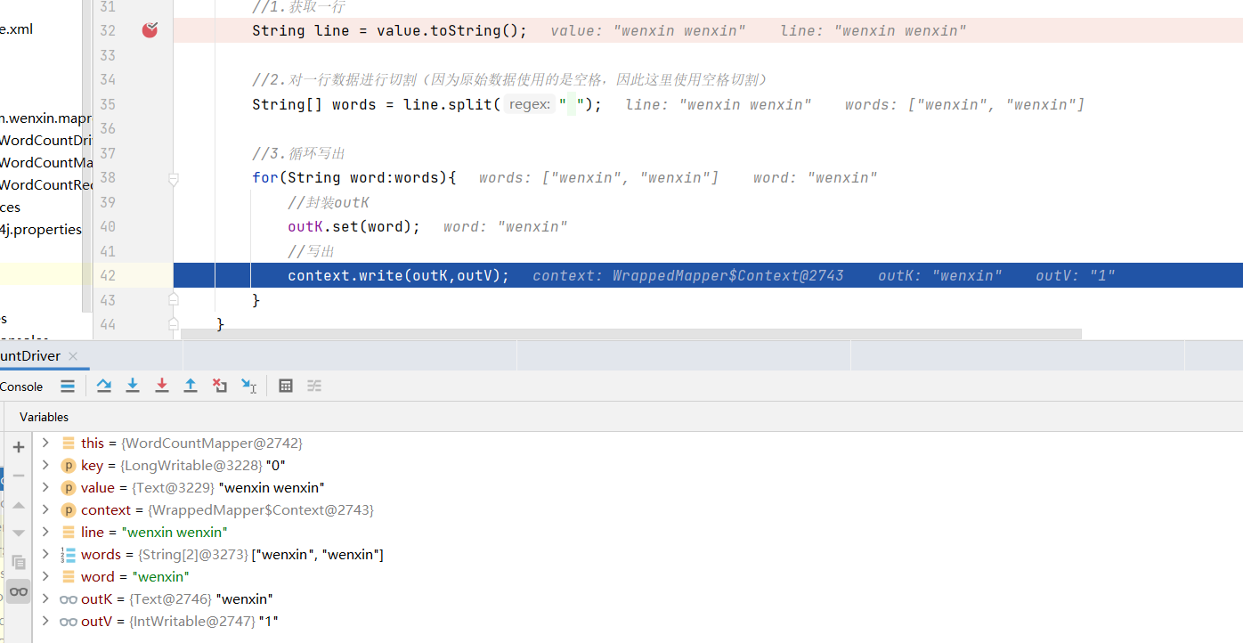This screenshot has width=1243, height=643.
Task: Expand the value Text@3229 variable
Action: [x=45, y=487]
